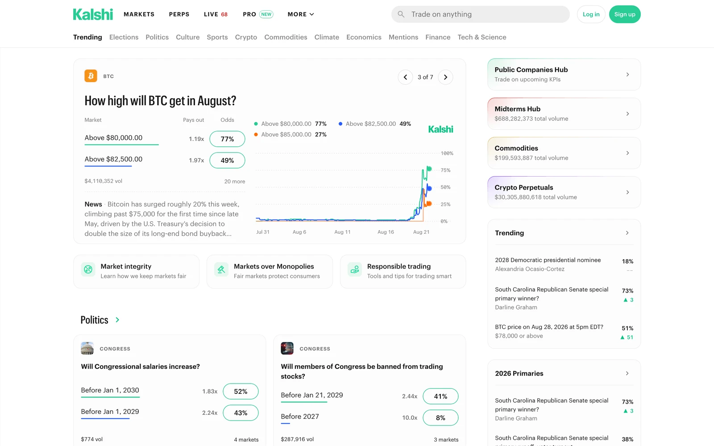The height and width of the screenshot is (446, 714).
Task: Click 41% odds Before Jan 21, 2029
Action: (440, 396)
